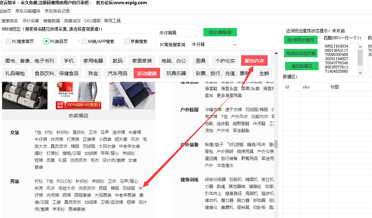Select the 生鲜 category
The image size is (372, 218).
tap(264, 73)
